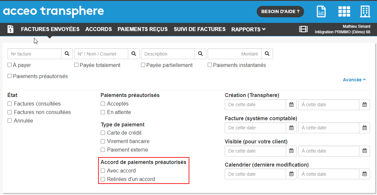Check the Factures consultées option
This screenshot has width=377, height=195.
click(10, 104)
